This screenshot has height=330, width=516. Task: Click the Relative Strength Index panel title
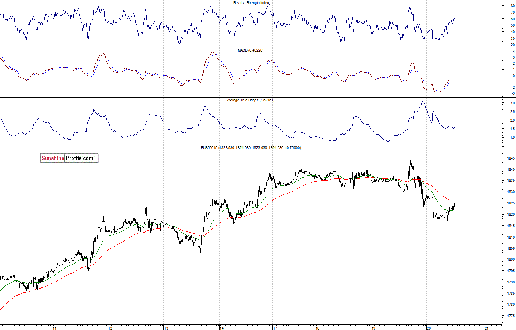(x=251, y=2)
